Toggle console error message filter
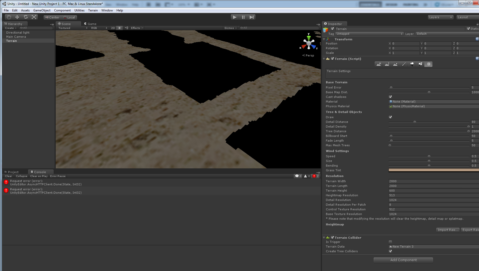The height and width of the screenshot is (271, 479). 315,176
